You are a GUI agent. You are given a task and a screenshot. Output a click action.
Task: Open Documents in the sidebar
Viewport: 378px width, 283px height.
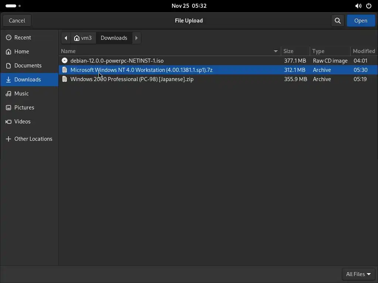(x=29, y=66)
